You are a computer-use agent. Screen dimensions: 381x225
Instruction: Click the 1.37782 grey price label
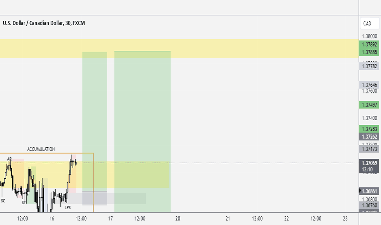[x=369, y=66]
